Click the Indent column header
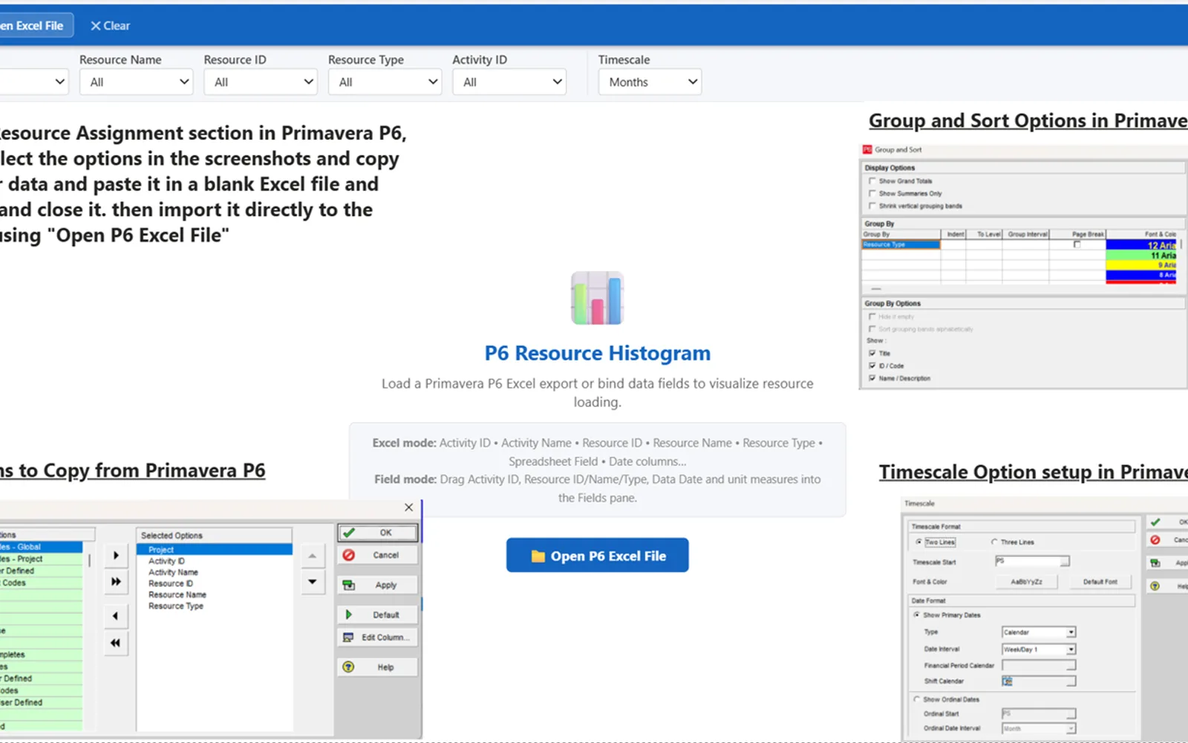 click(x=955, y=234)
